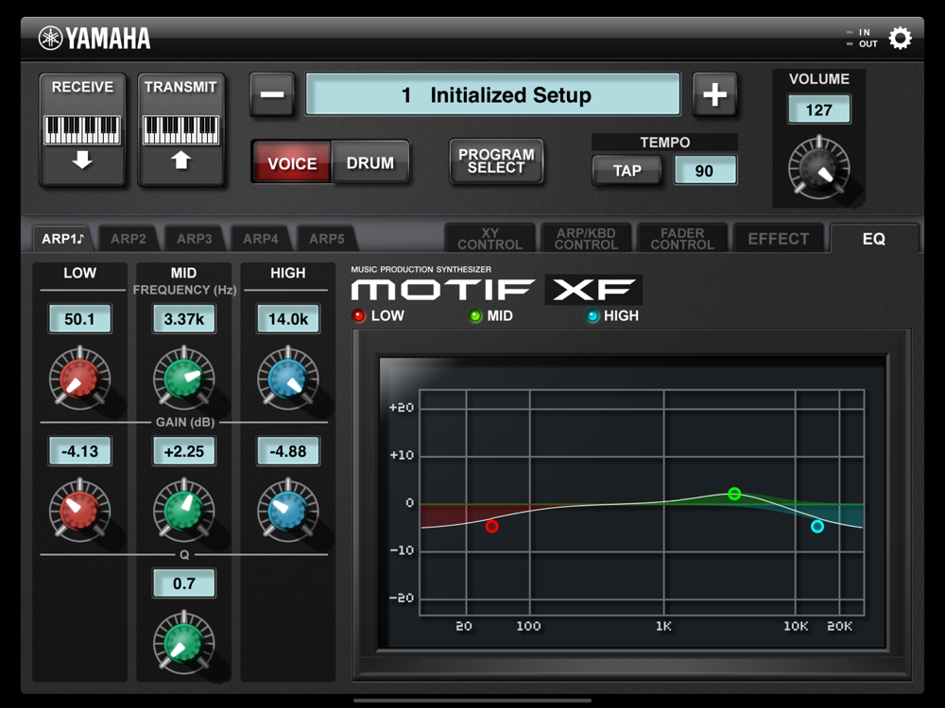Click the "100" frequency axis label
Image resolution: width=945 pixels, height=708 pixels.
tap(528, 626)
